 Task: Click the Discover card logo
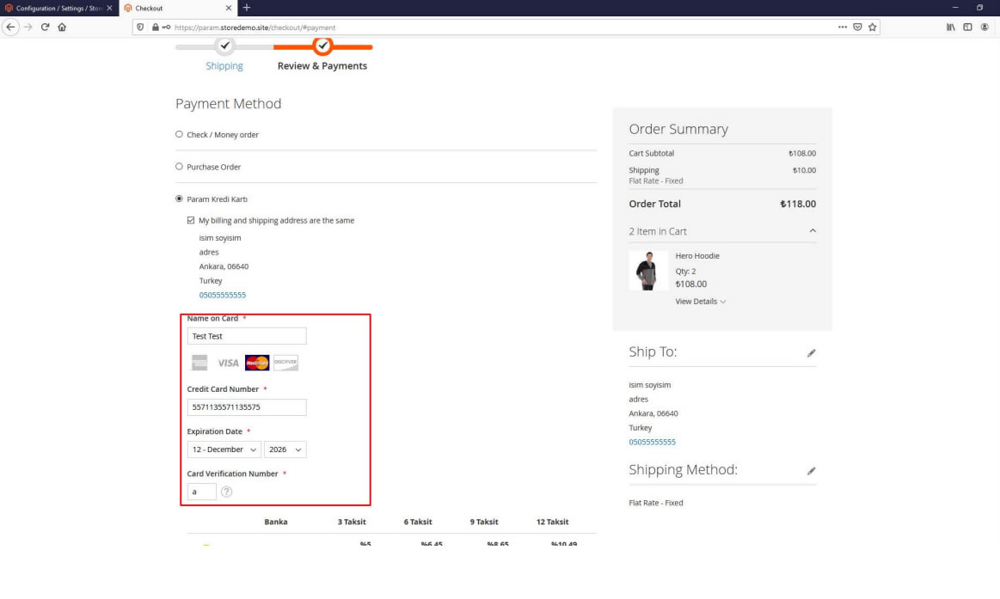[285, 363]
